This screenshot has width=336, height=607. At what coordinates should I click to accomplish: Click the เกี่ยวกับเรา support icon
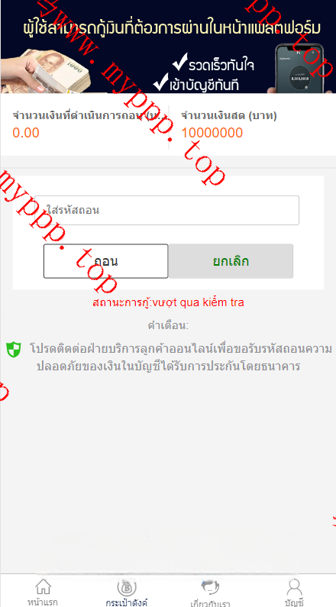coord(210,587)
